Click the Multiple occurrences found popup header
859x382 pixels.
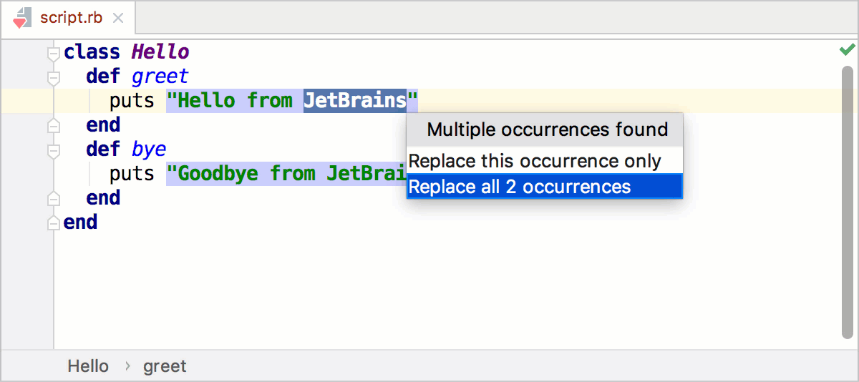point(547,129)
